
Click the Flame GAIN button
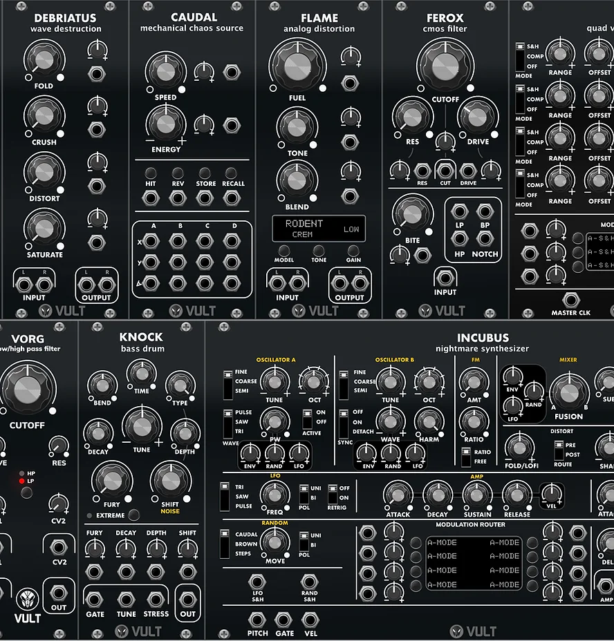click(x=353, y=250)
